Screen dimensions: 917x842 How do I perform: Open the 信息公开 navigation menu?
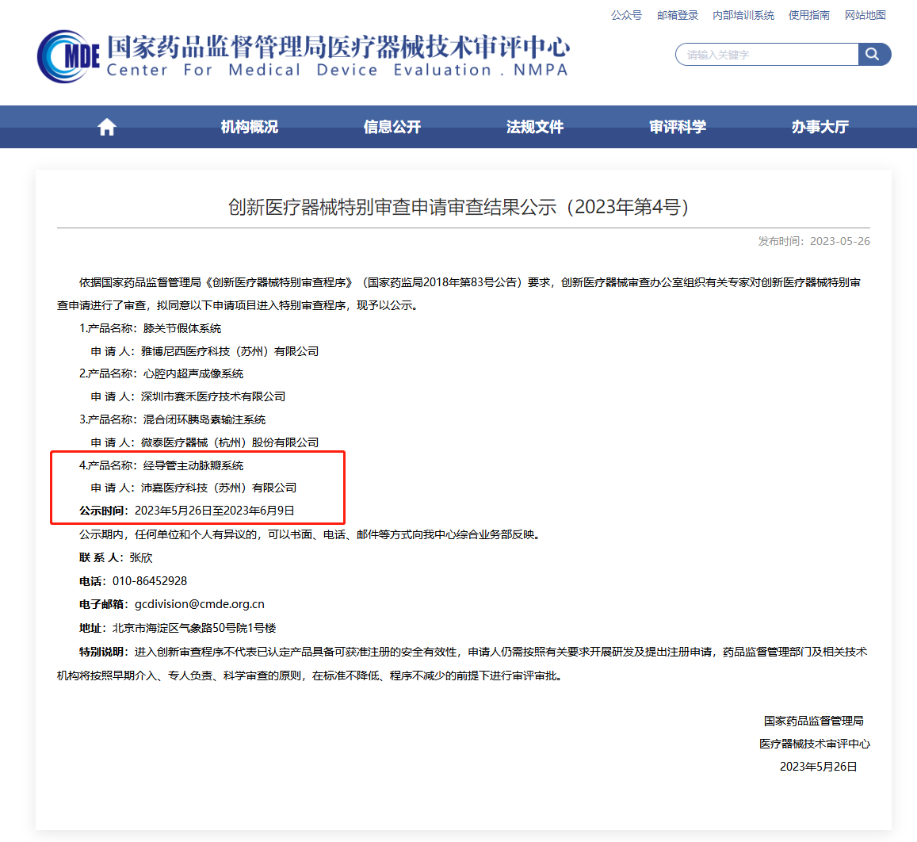click(392, 126)
